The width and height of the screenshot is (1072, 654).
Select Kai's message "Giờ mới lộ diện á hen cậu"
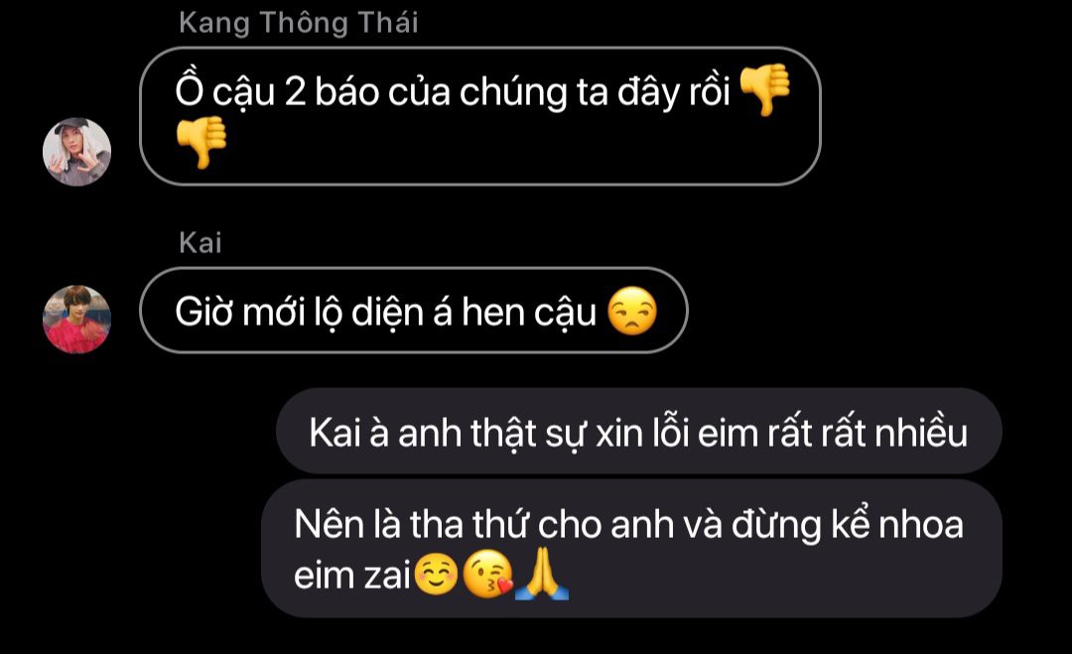coord(414,311)
